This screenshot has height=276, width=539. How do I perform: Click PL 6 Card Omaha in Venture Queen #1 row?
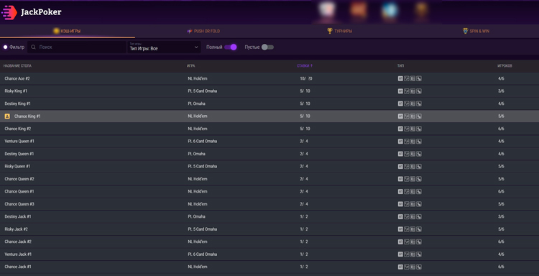203,142
